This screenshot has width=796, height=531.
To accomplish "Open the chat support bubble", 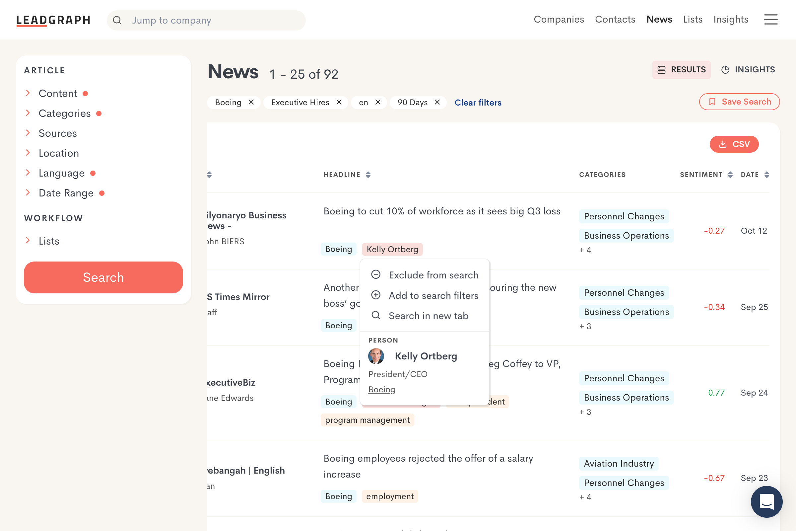I will pyautogui.click(x=766, y=501).
